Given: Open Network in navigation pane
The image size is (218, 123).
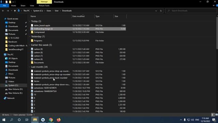Looking at the screenshot, I should point(11,98).
